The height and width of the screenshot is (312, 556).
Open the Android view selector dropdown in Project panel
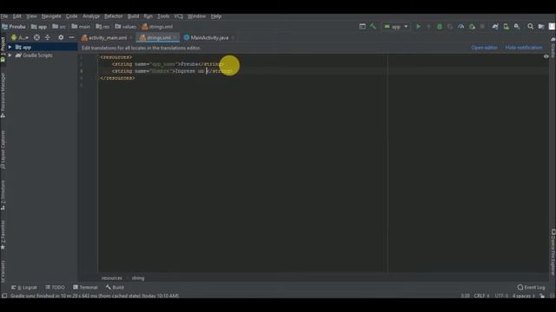[19, 37]
